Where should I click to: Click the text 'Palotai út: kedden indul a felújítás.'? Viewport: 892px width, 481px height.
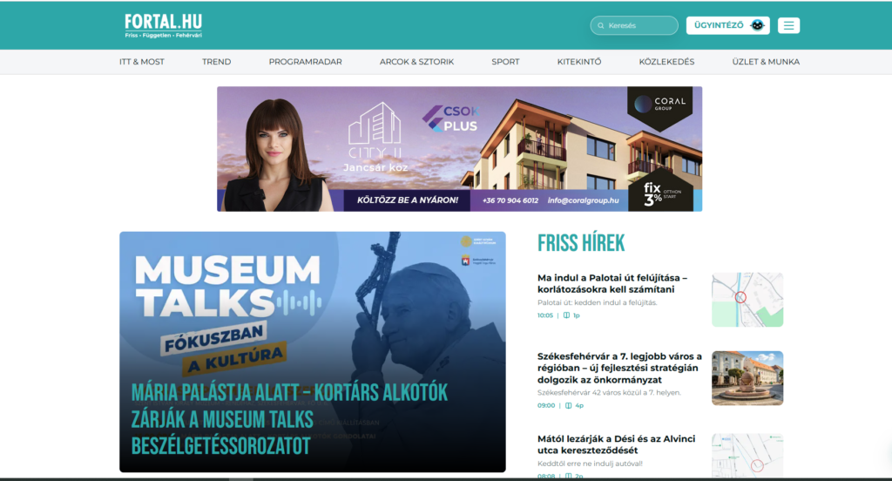click(x=598, y=303)
